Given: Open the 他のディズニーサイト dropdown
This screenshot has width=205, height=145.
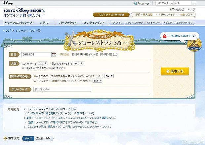Looking at the screenshot, I should click(176, 3).
